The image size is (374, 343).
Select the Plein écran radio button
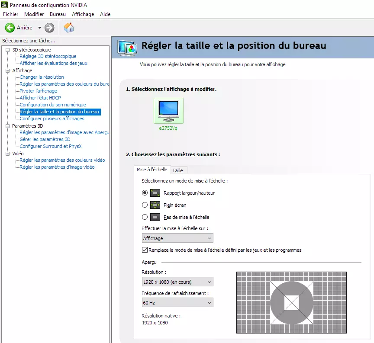[145, 205]
